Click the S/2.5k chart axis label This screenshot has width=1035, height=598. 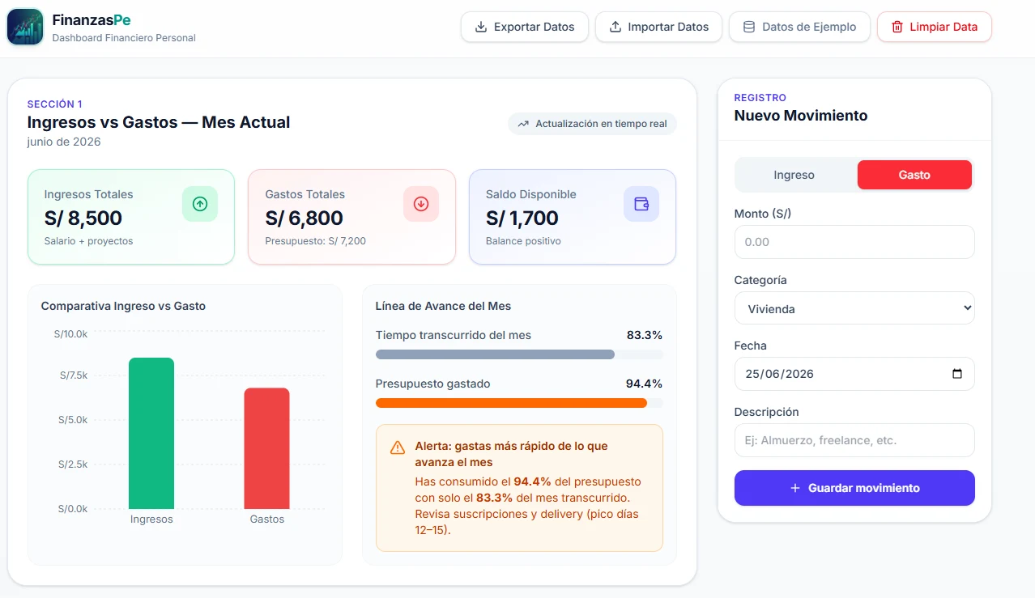[74, 464]
